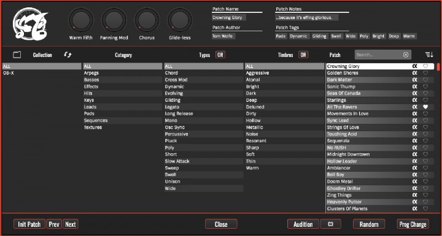442x236 pixels.
Task: Toggle the Timbres OR filter mode
Action: pyautogui.click(x=303, y=55)
